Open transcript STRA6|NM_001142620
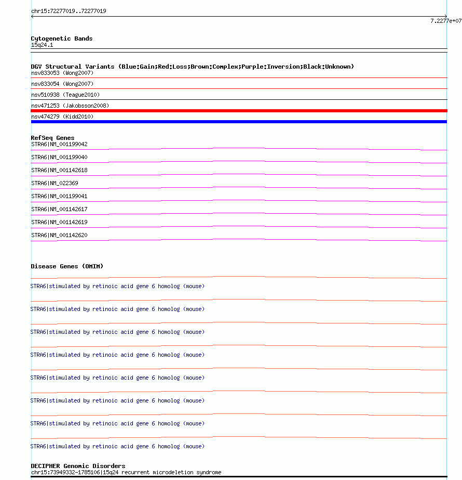 coord(59,236)
